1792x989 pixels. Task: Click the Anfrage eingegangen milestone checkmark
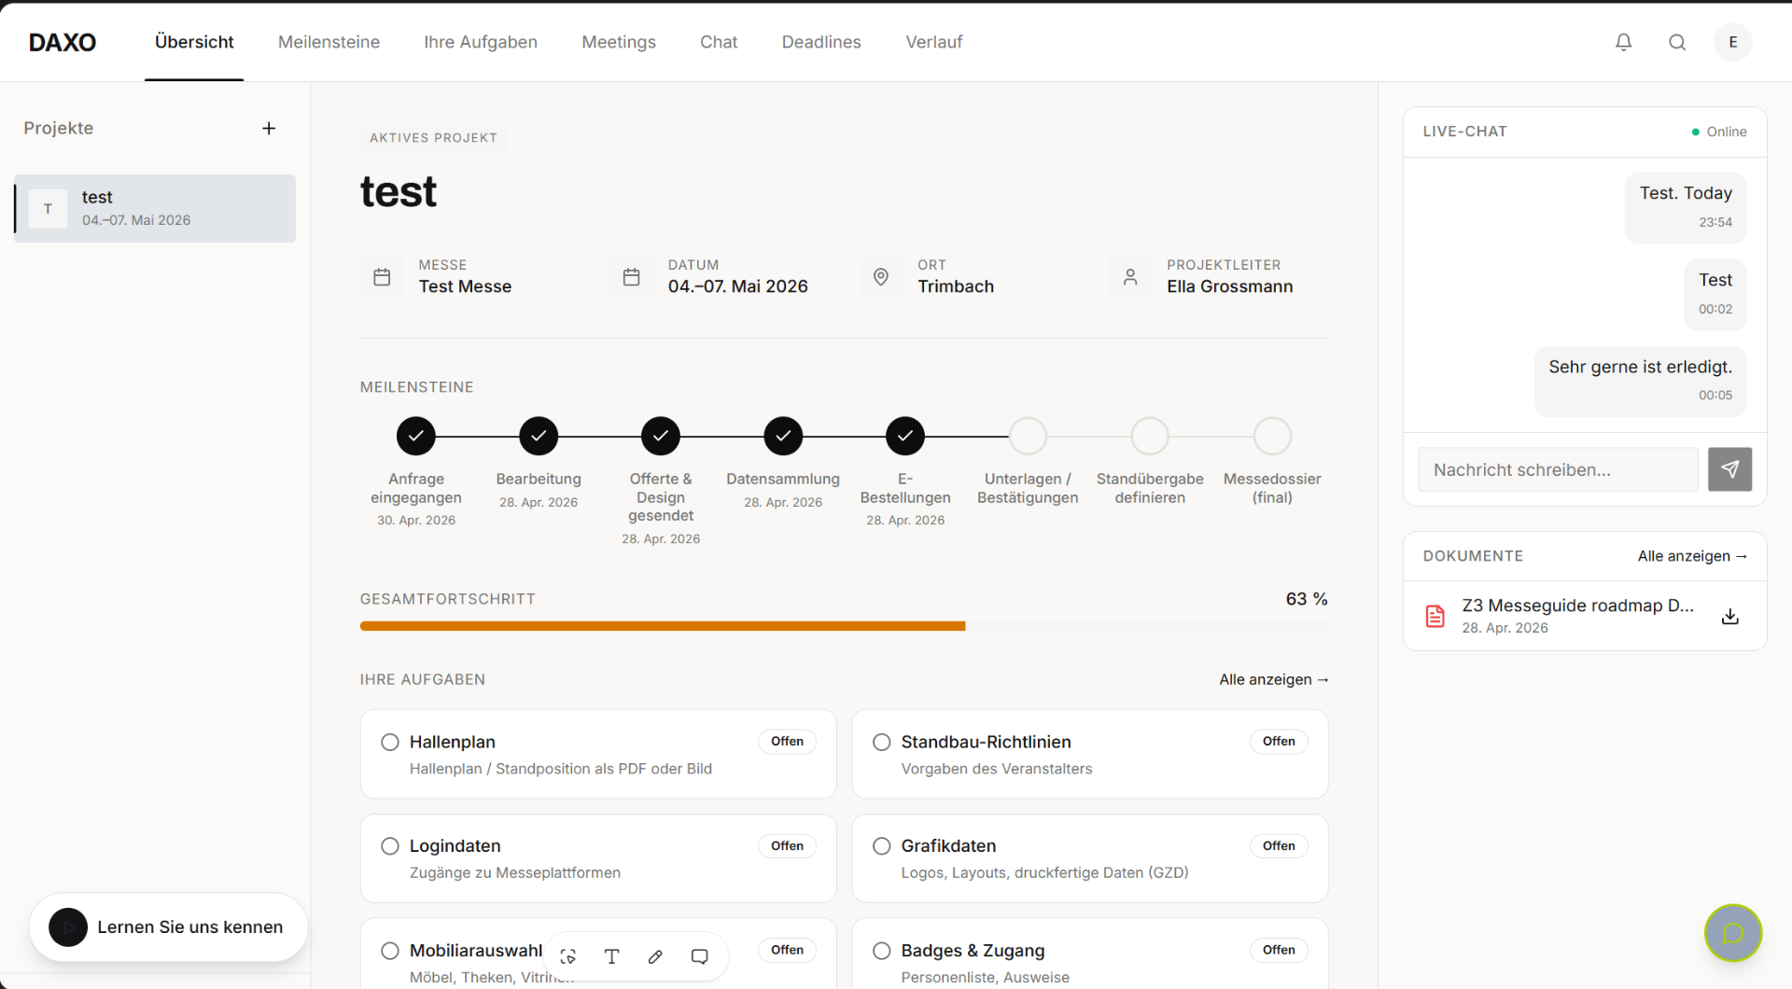pos(416,436)
